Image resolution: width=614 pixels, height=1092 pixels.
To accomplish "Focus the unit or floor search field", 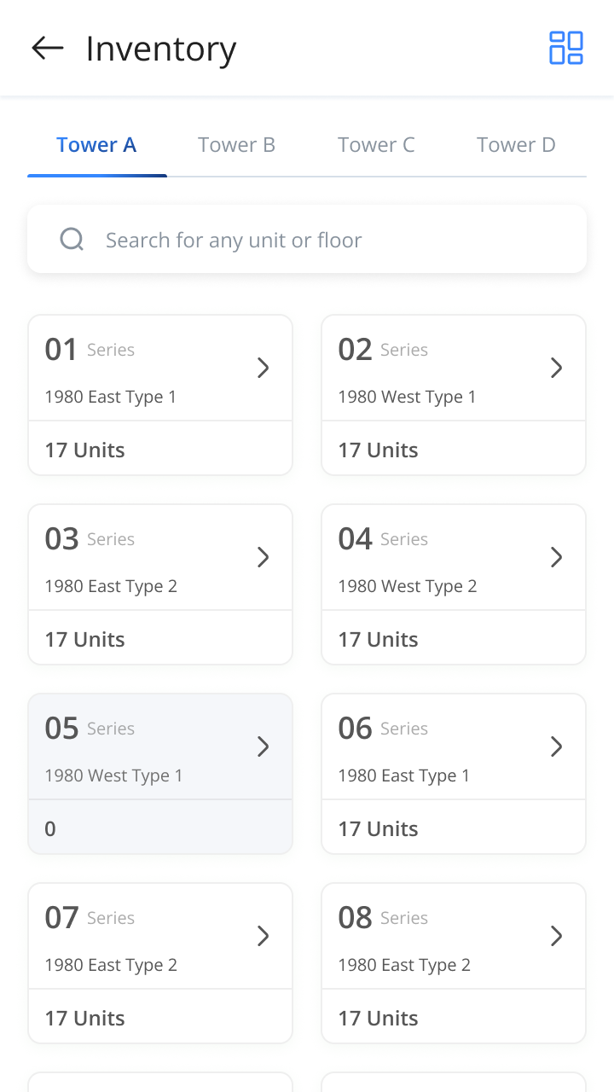I will 307,240.
